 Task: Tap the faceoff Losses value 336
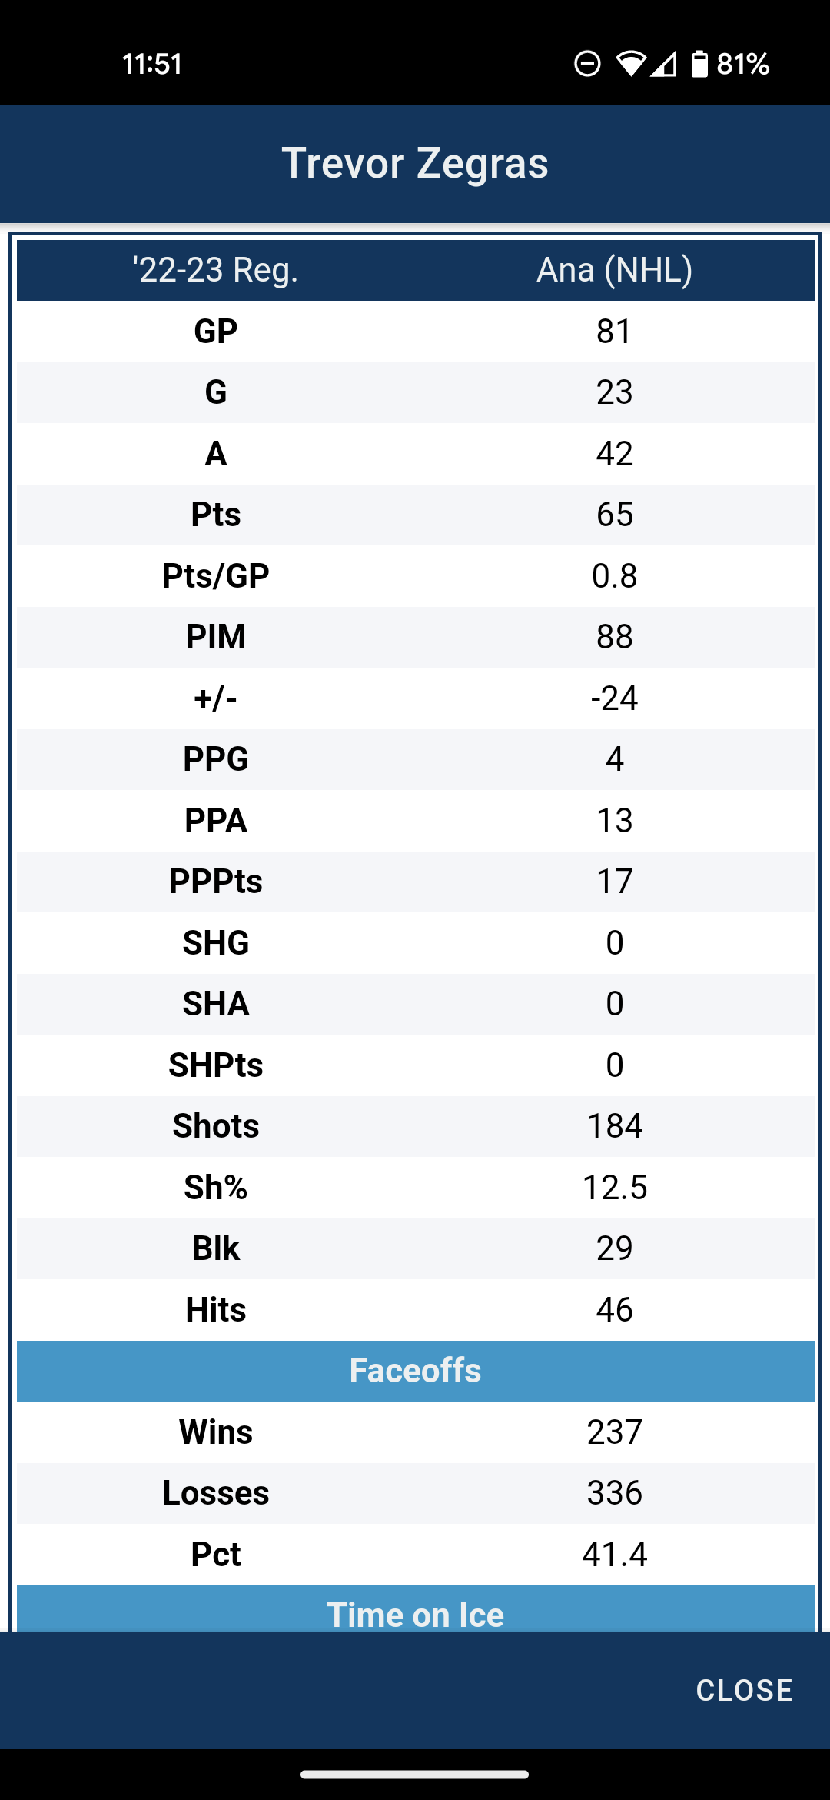[x=615, y=1493]
